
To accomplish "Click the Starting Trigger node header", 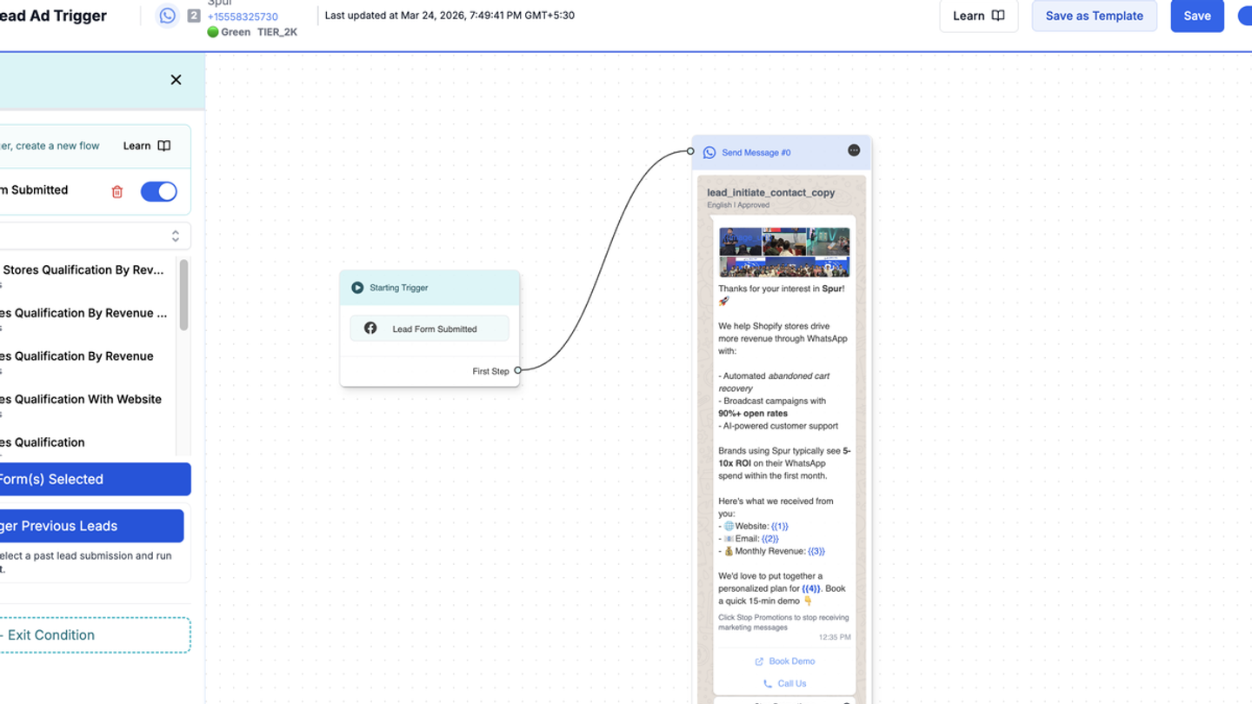I will [430, 288].
